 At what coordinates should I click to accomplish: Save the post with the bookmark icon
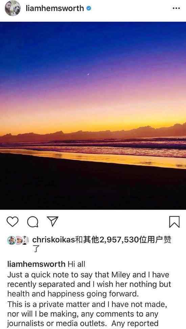click(174, 222)
